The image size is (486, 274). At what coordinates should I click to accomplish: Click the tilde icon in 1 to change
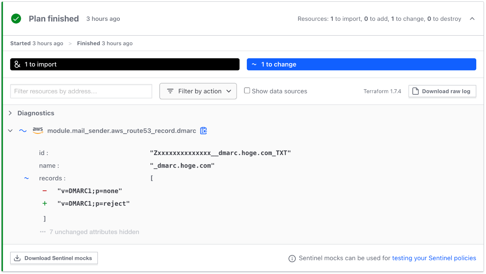[254, 64]
